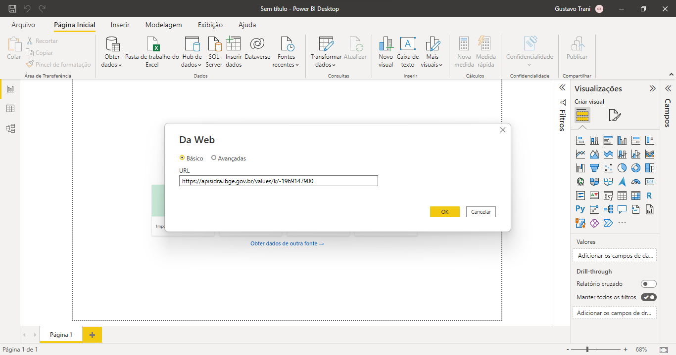Image resolution: width=676 pixels, height=355 pixels.
Task: Choose the Q&A speech bubble visual
Action: (622, 209)
